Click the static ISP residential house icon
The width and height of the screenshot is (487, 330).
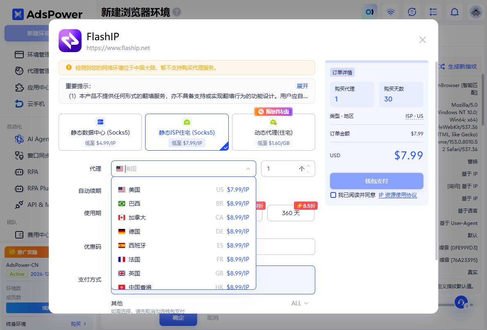187,121
